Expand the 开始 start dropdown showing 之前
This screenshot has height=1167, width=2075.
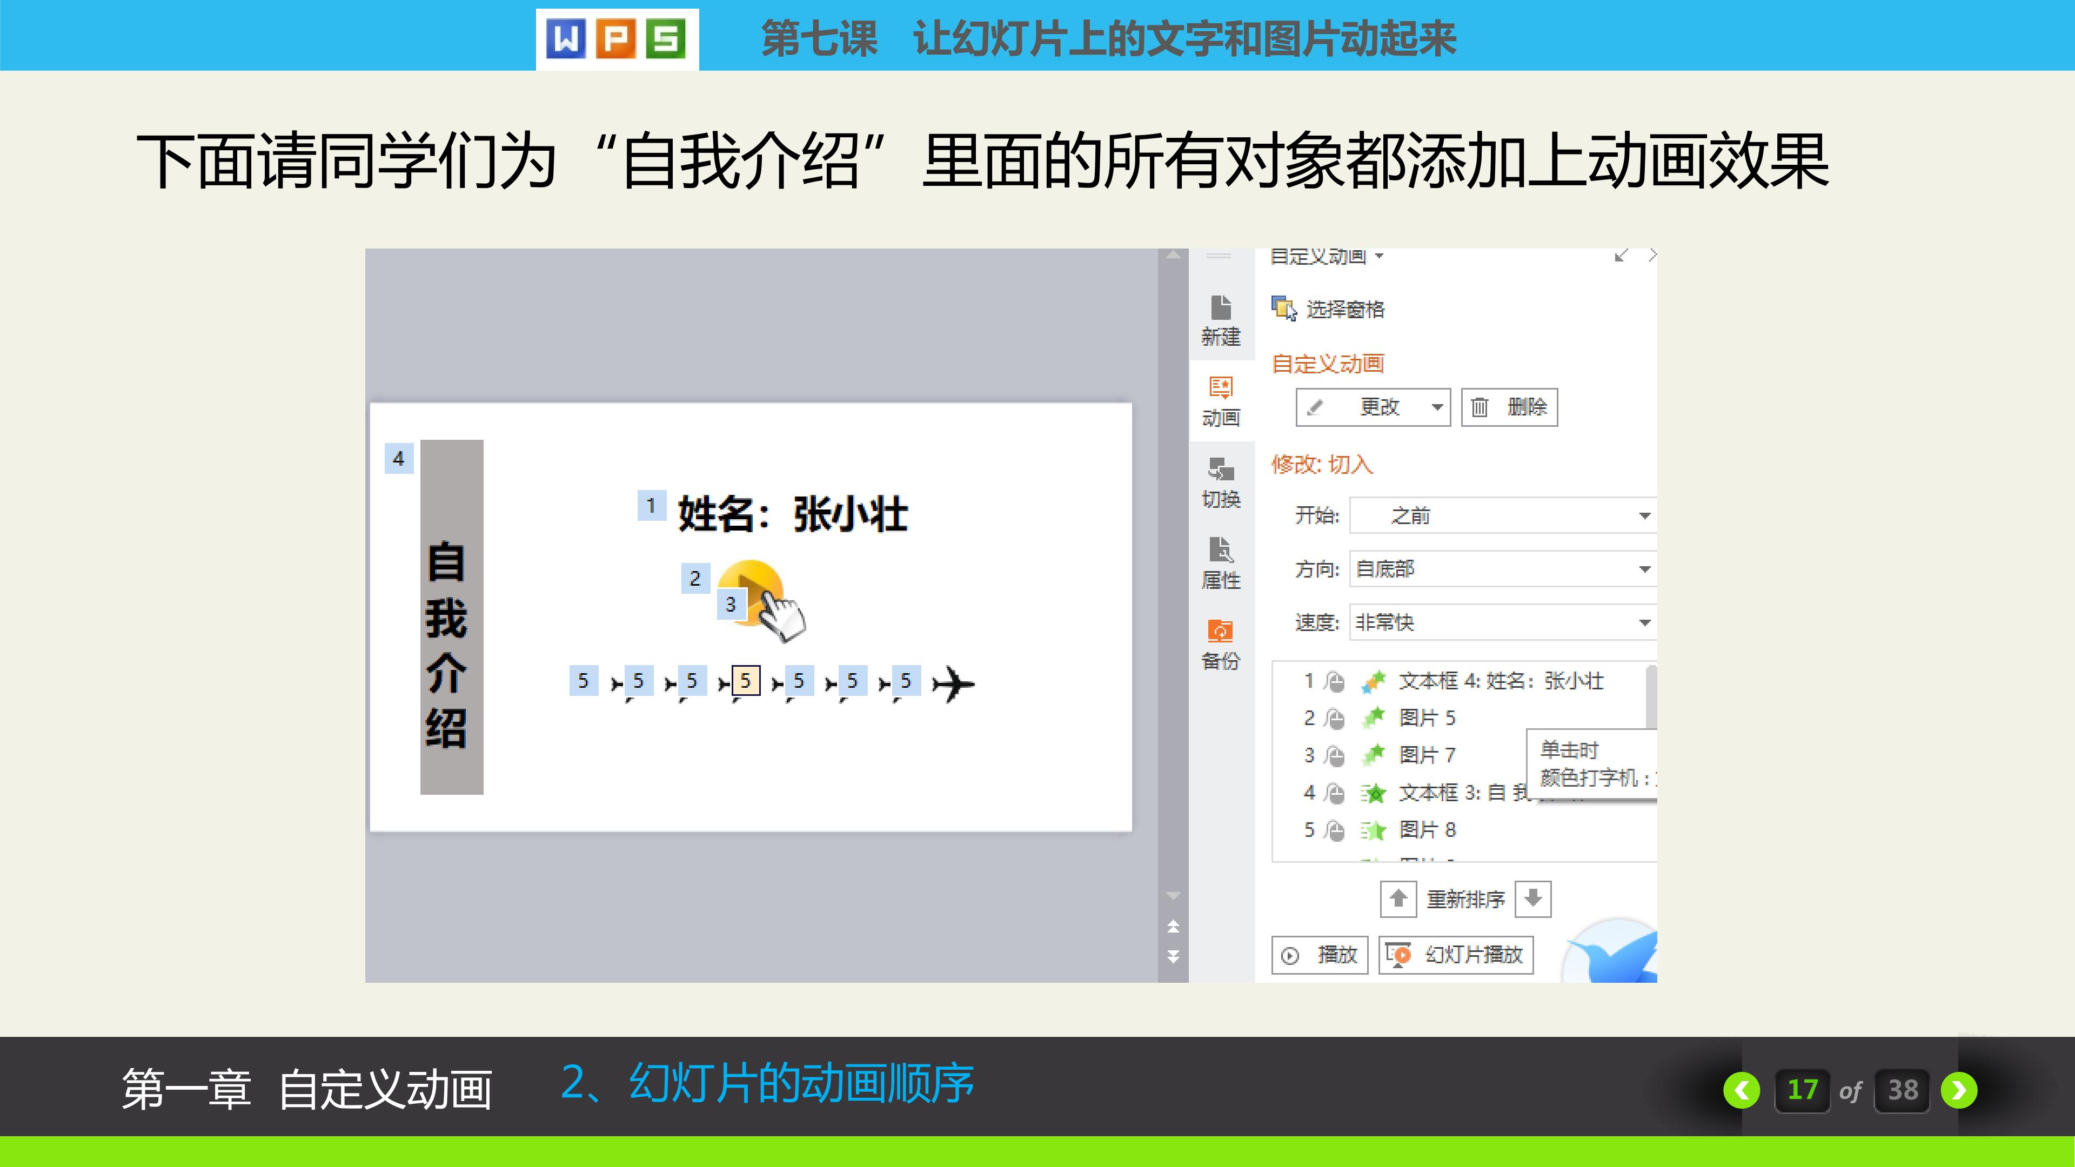[x=1644, y=515]
